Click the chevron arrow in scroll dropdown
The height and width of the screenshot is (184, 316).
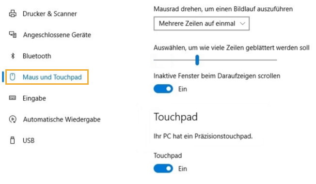(243, 24)
